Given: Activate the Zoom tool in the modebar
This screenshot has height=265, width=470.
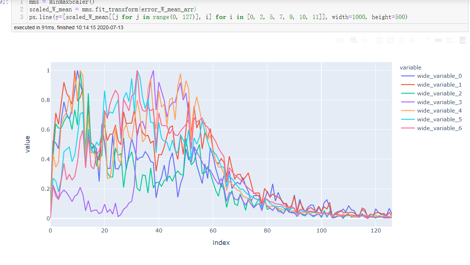Looking at the screenshot, I should pos(354,40).
